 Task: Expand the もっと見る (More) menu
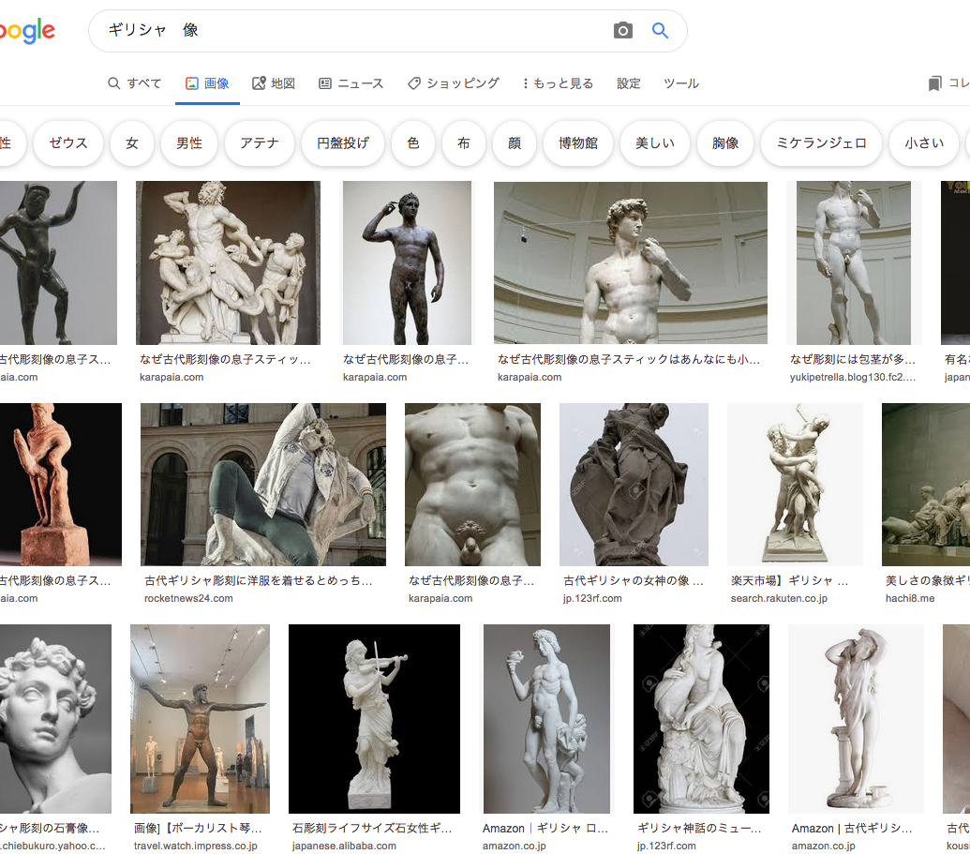point(558,83)
